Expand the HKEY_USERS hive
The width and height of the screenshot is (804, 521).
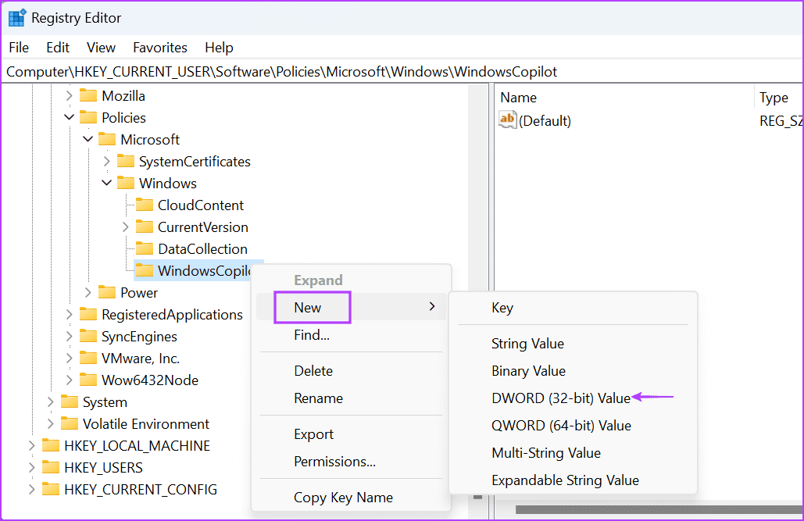tap(32, 468)
